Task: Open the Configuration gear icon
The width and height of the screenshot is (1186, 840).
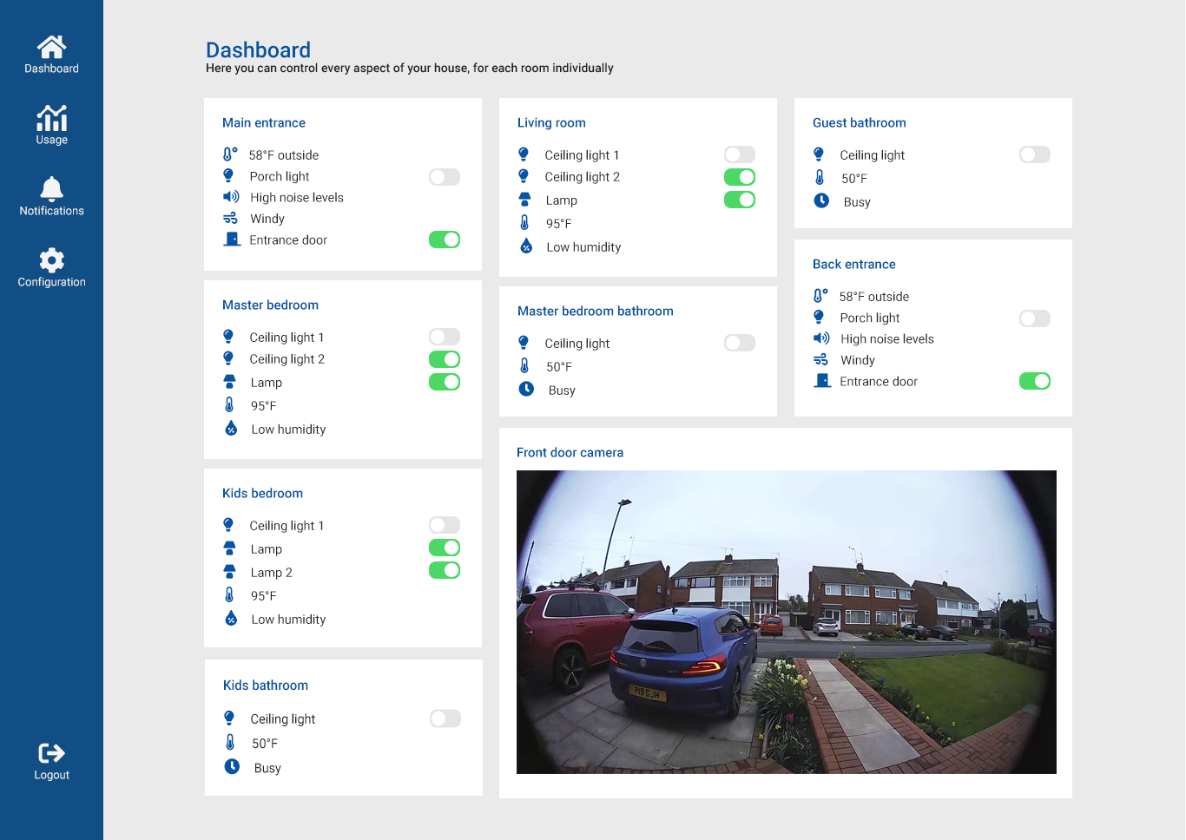Action: 51,260
